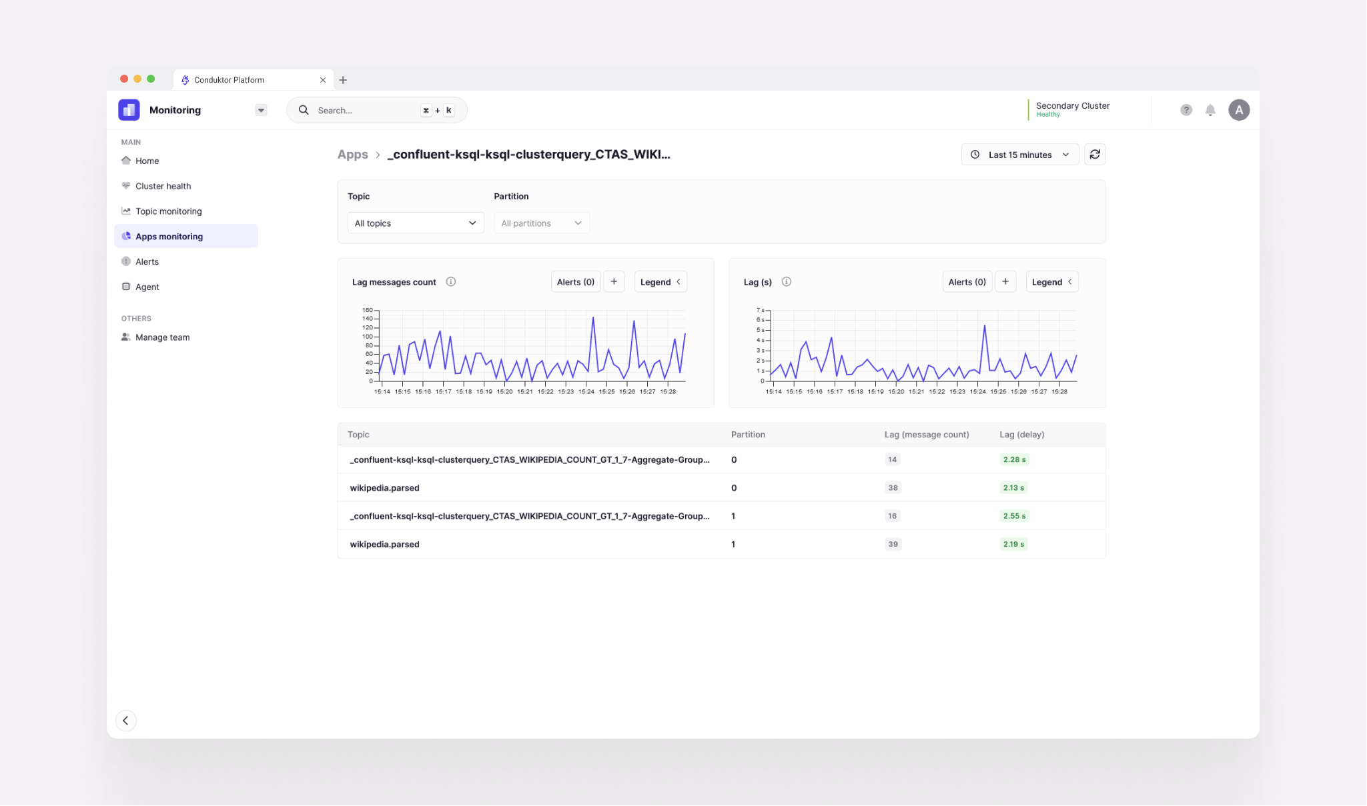Select wikipedia.parsed row with lag 39

(x=721, y=544)
